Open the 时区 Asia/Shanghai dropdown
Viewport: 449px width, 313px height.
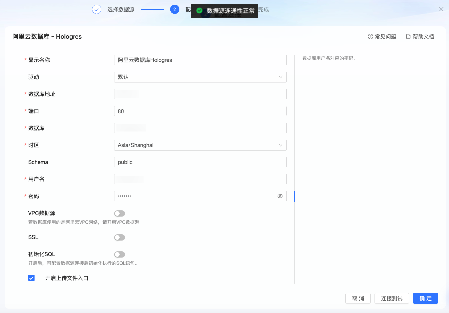pyautogui.click(x=200, y=145)
